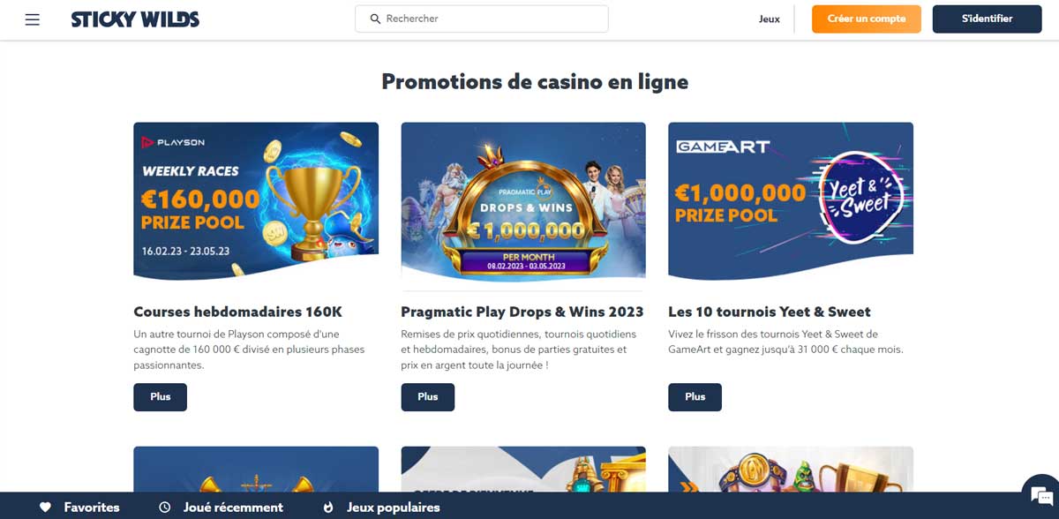The height and width of the screenshot is (519, 1059).
Task: Open the live chat bubble icon
Action: point(1040,494)
